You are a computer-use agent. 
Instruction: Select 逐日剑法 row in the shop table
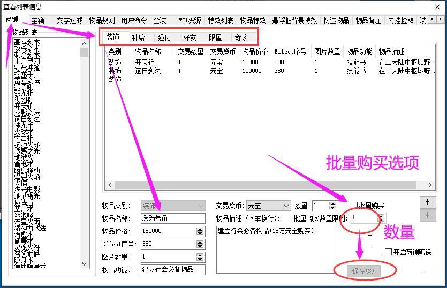tap(148, 71)
